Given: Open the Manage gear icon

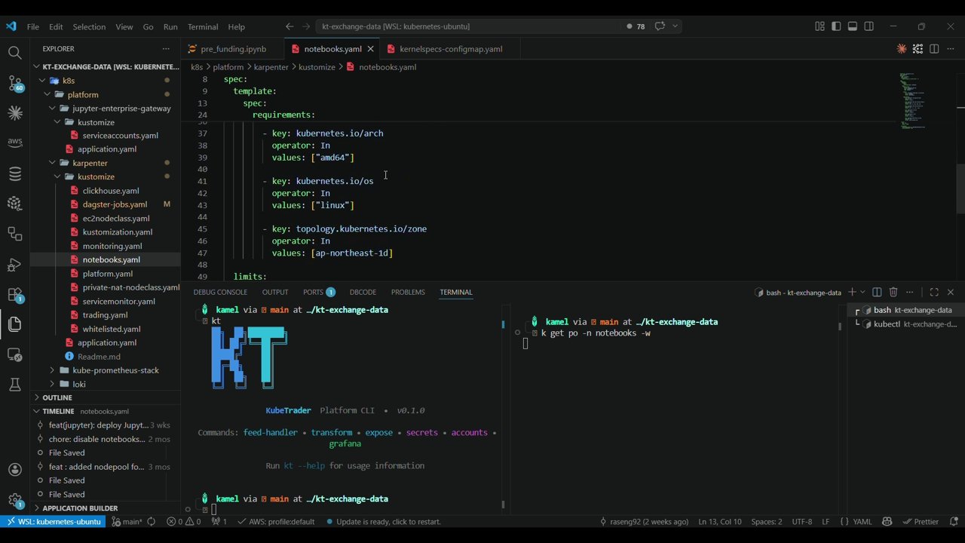Looking at the screenshot, I should point(14,500).
